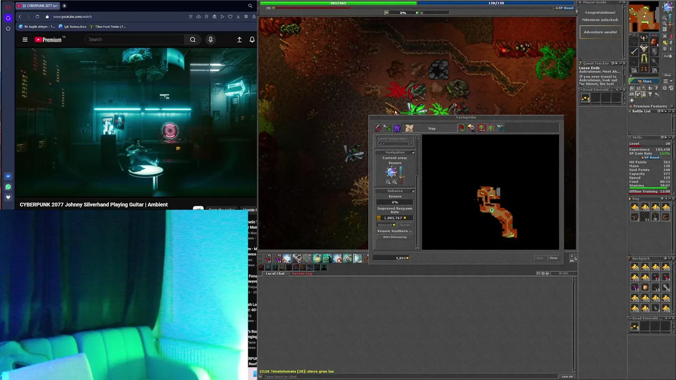This screenshot has width=676, height=380.
Task: Open the Store button in Tibia sidebar
Action: click(644, 81)
